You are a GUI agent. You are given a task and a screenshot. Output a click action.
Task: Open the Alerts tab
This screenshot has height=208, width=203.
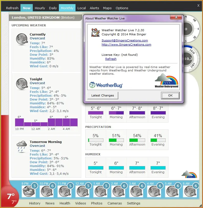[94, 8]
